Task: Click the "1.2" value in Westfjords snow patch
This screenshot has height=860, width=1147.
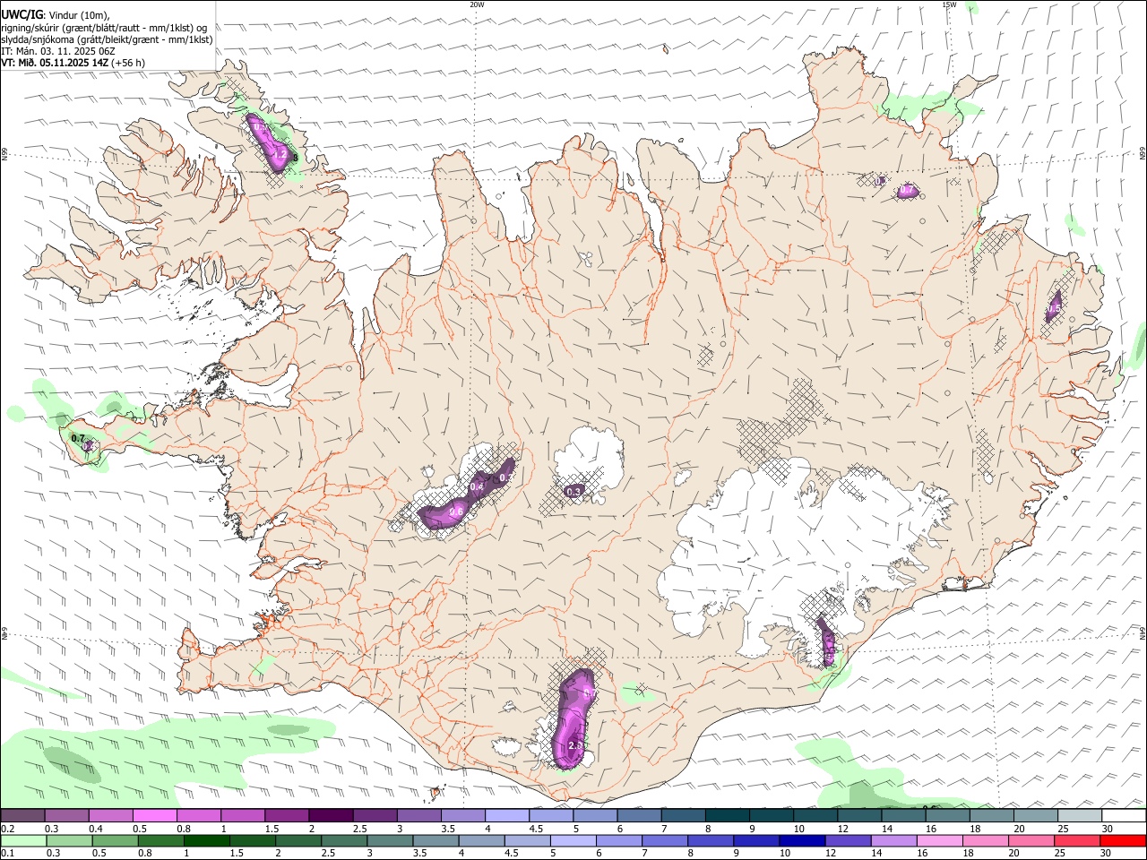Action: pyautogui.click(x=280, y=155)
